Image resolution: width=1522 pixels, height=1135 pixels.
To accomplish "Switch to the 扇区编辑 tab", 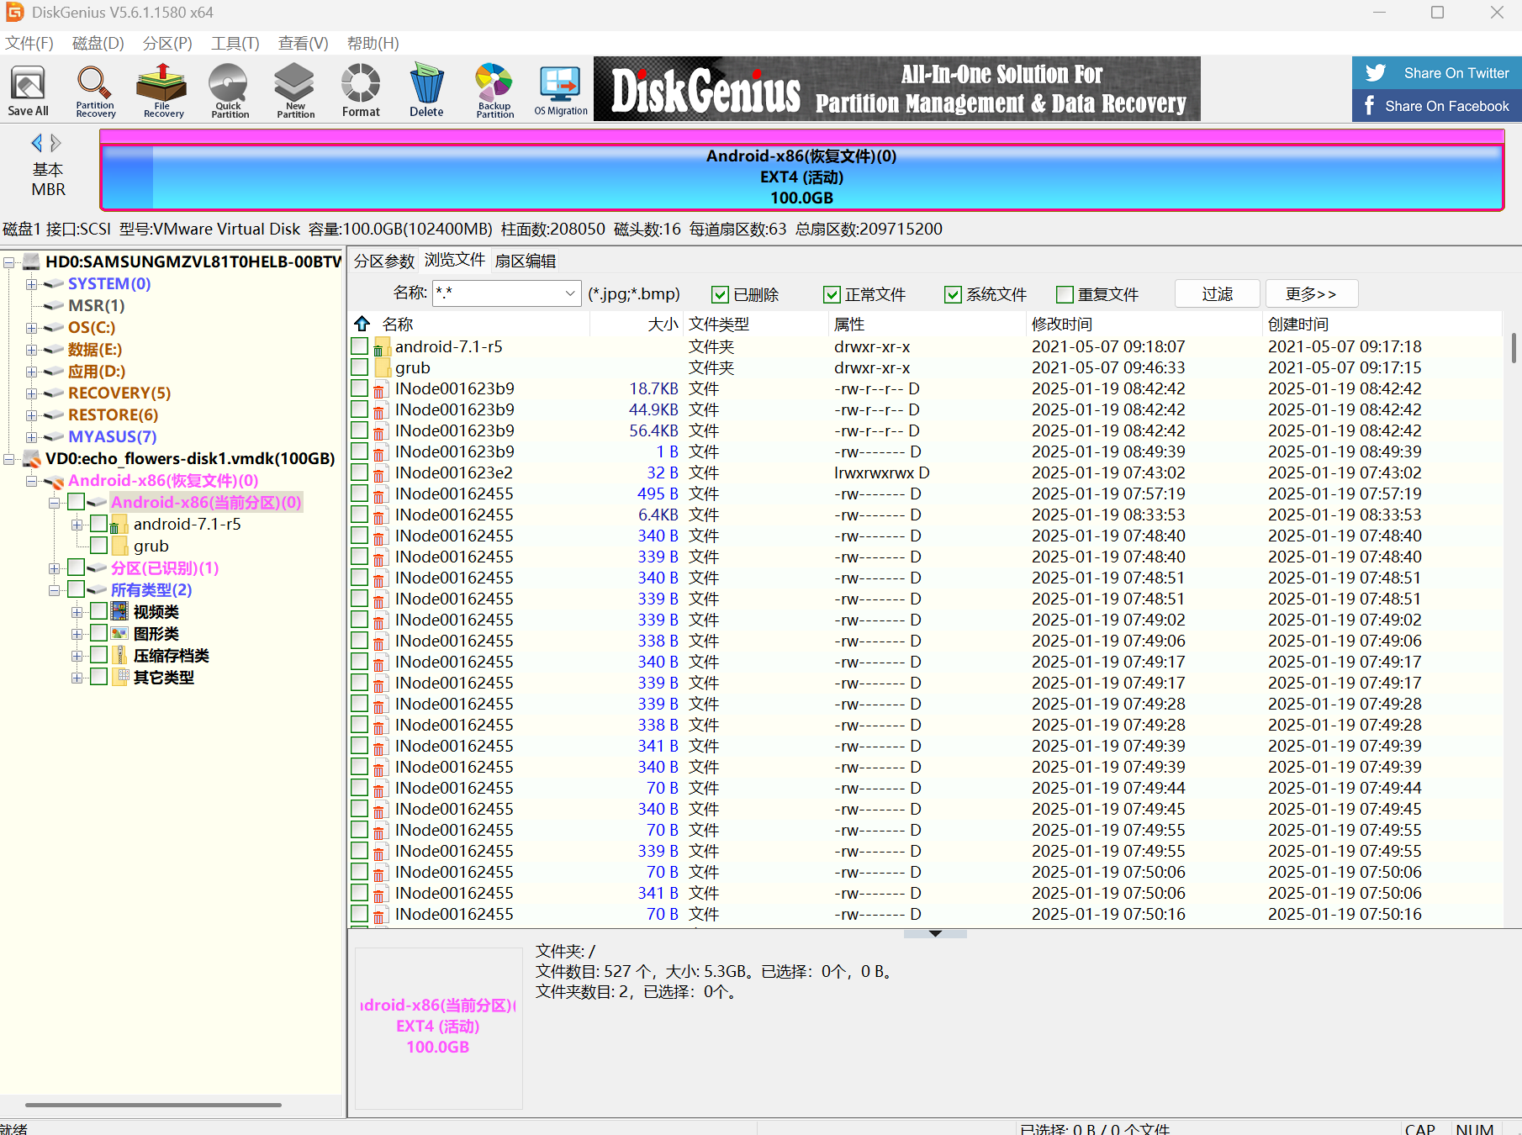I will pos(526,261).
